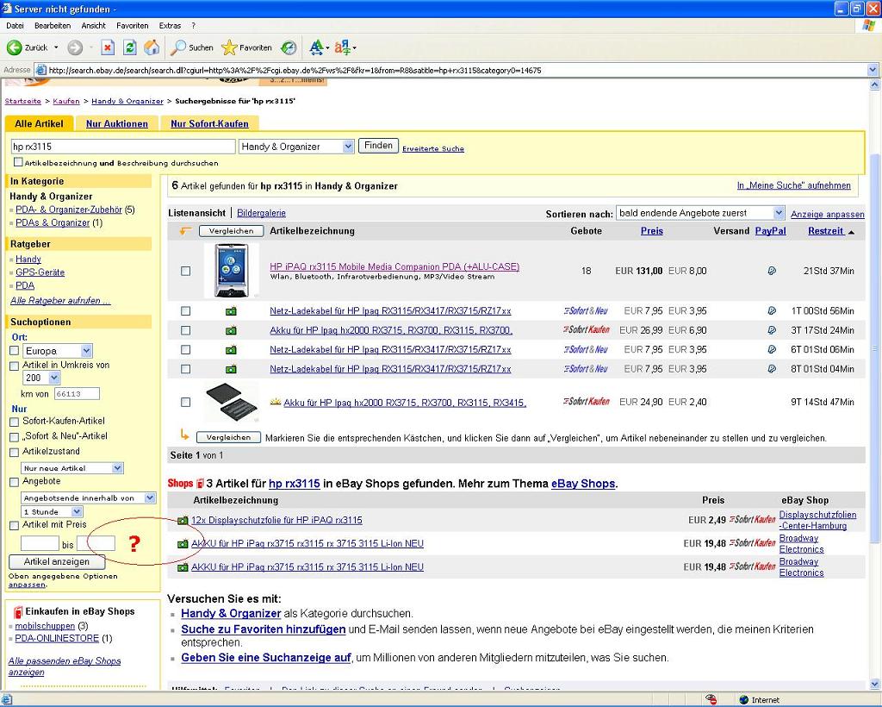This screenshot has width=882, height=707.
Task: Enable Artikelbezeichnung und Beschreibung durchsuchen checkbox
Action: click(x=19, y=162)
